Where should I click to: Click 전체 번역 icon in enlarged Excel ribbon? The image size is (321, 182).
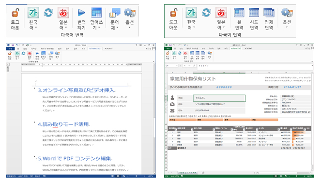(x=269, y=13)
